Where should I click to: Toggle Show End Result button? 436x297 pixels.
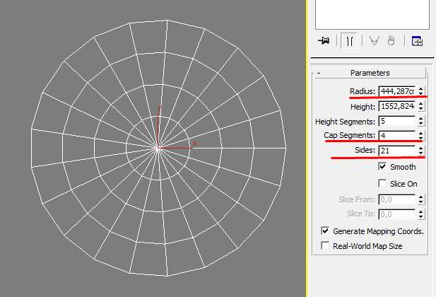[348, 42]
